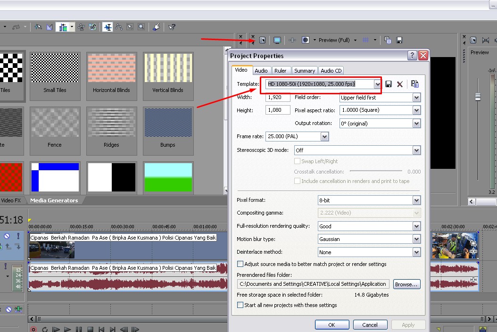Expand the Pixel format dropdown

pos(416,200)
